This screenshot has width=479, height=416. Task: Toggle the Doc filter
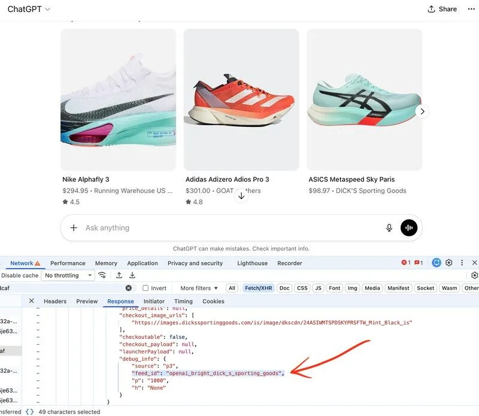[x=284, y=288]
